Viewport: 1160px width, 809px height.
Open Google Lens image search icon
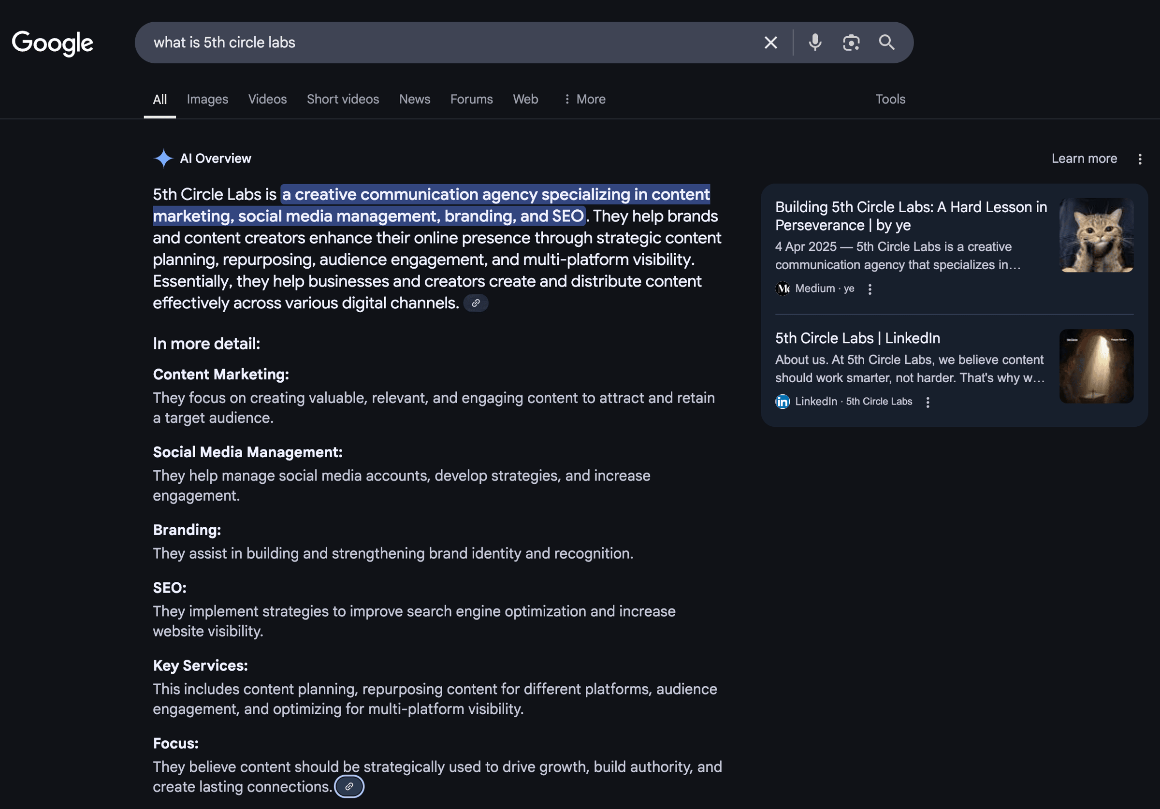click(x=851, y=43)
